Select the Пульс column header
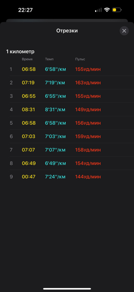The image size is (134, 292). (80, 59)
